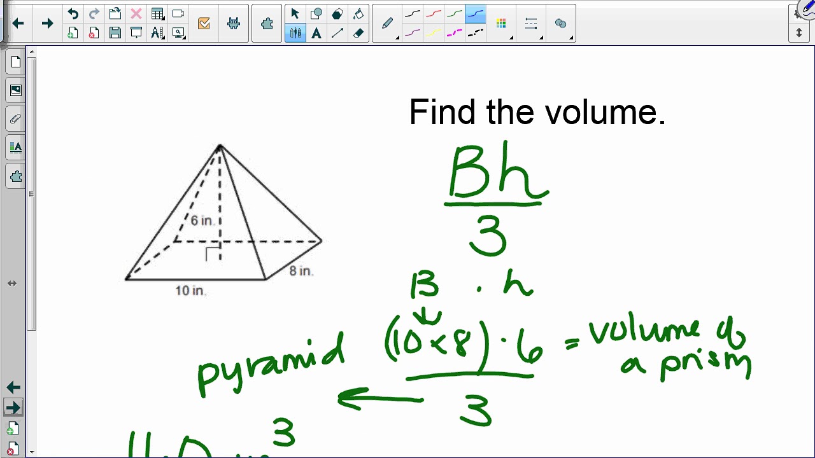Click the vertical scrollbar on the page
Viewport: 815px width, 458px height.
(32, 194)
